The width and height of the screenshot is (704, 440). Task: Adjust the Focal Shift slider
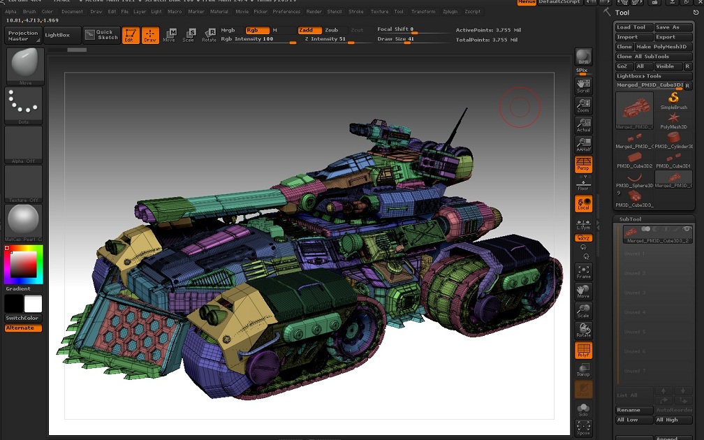click(x=413, y=29)
